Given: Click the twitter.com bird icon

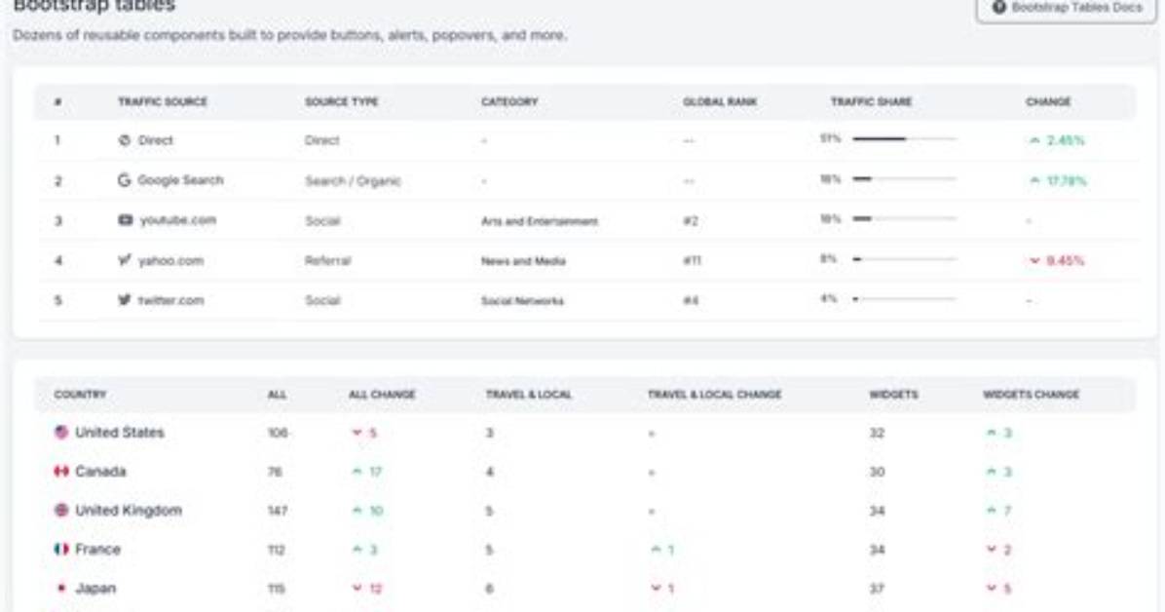Looking at the screenshot, I should pyautogui.click(x=124, y=300).
